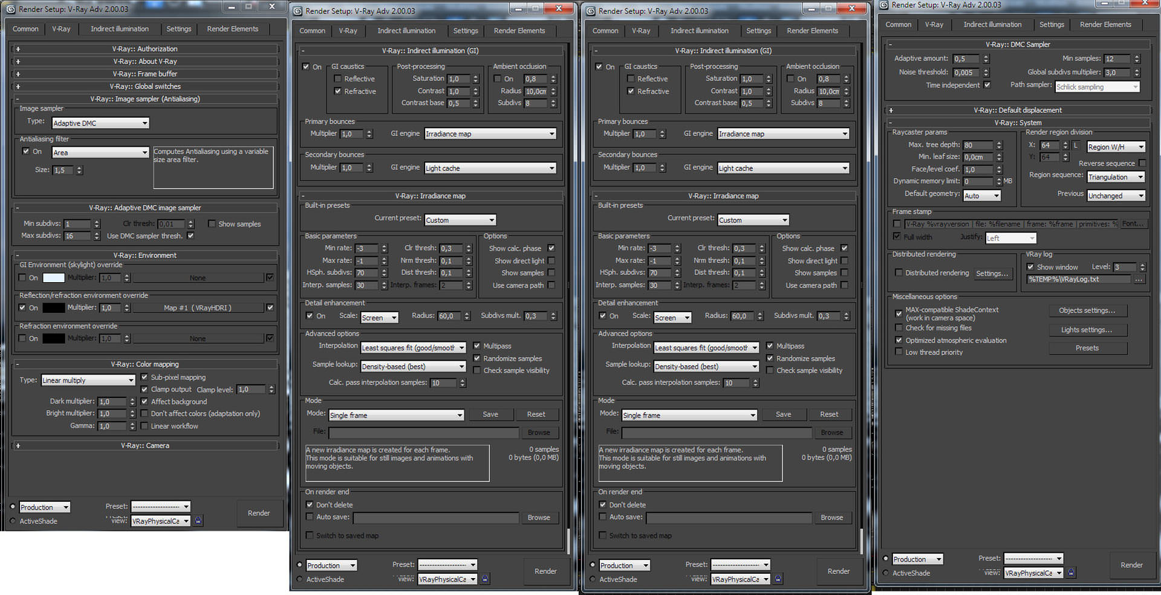The height and width of the screenshot is (595, 1161).
Task: Collapse the V-Ray:: Color mapping rollout
Action: click(145, 364)
